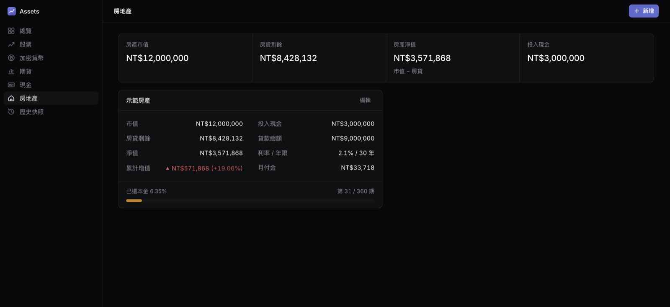Click the 利率 / 年限 value 2.1% / 30 年
This screenshot has height=307, width=670.
coord(356,153)
